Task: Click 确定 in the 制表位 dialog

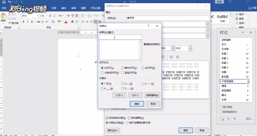Action: [137, 104]
